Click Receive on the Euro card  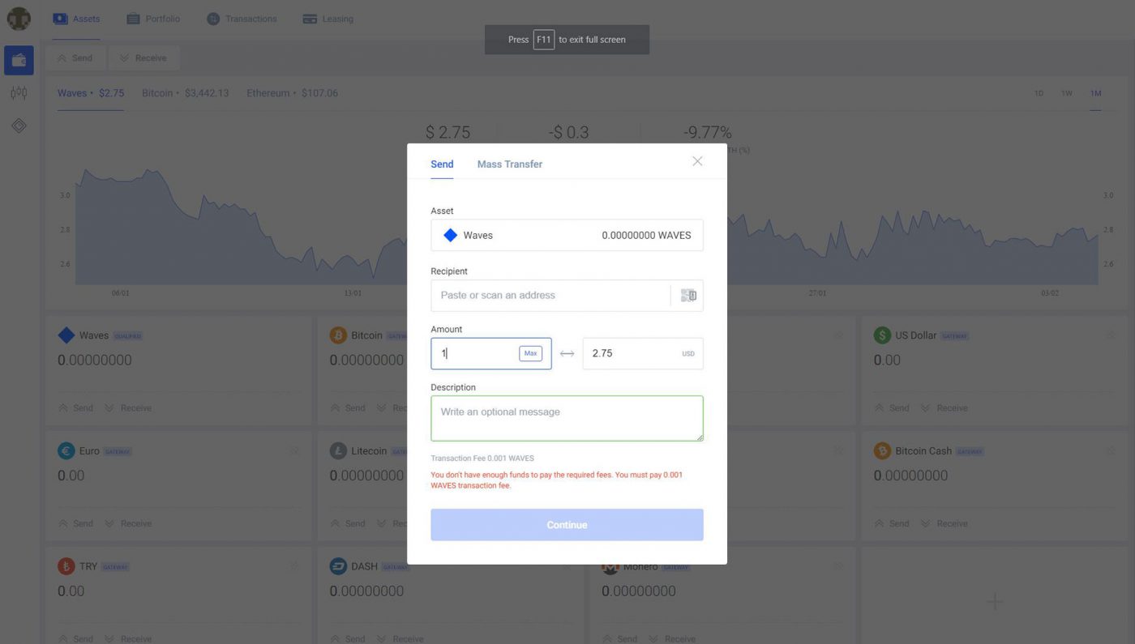[x=128, y=524]
